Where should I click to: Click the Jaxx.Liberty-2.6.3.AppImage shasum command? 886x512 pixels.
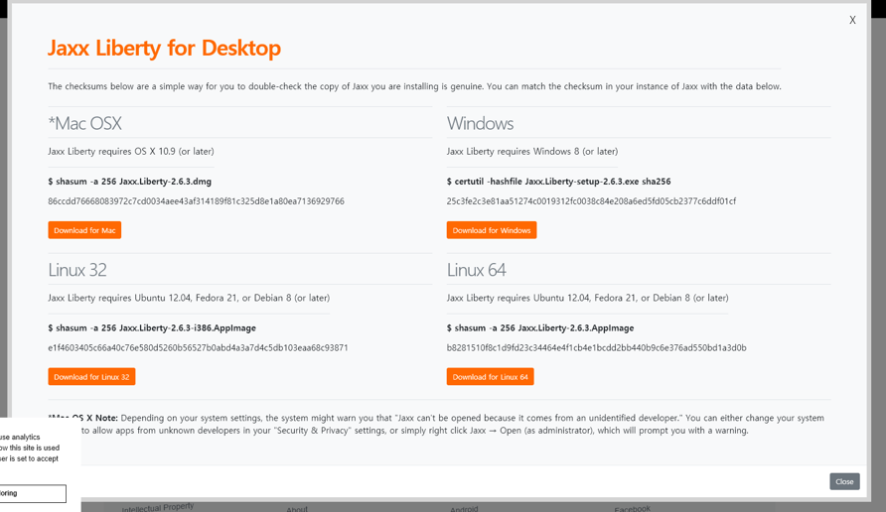pyautogui.click(x=540, y=328)
